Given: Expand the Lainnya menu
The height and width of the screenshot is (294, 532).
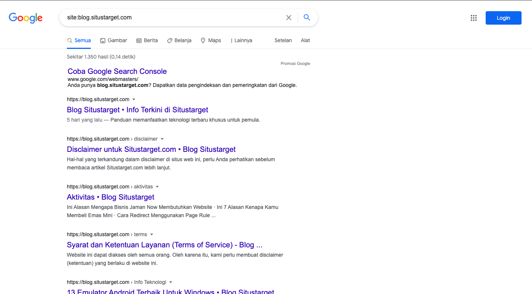Looking at the screenshot, I should 241,40.
